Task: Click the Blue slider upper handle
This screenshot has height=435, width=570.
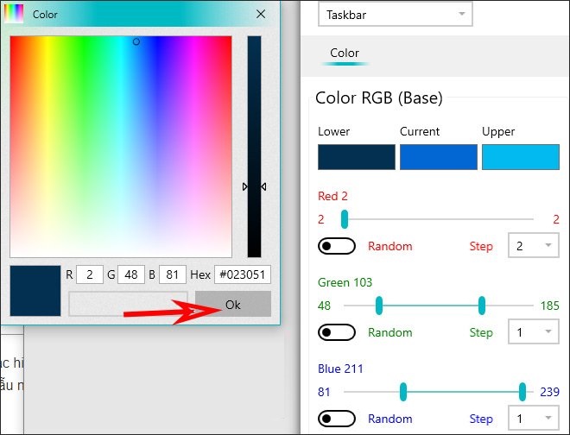Action: pos(522,391)
